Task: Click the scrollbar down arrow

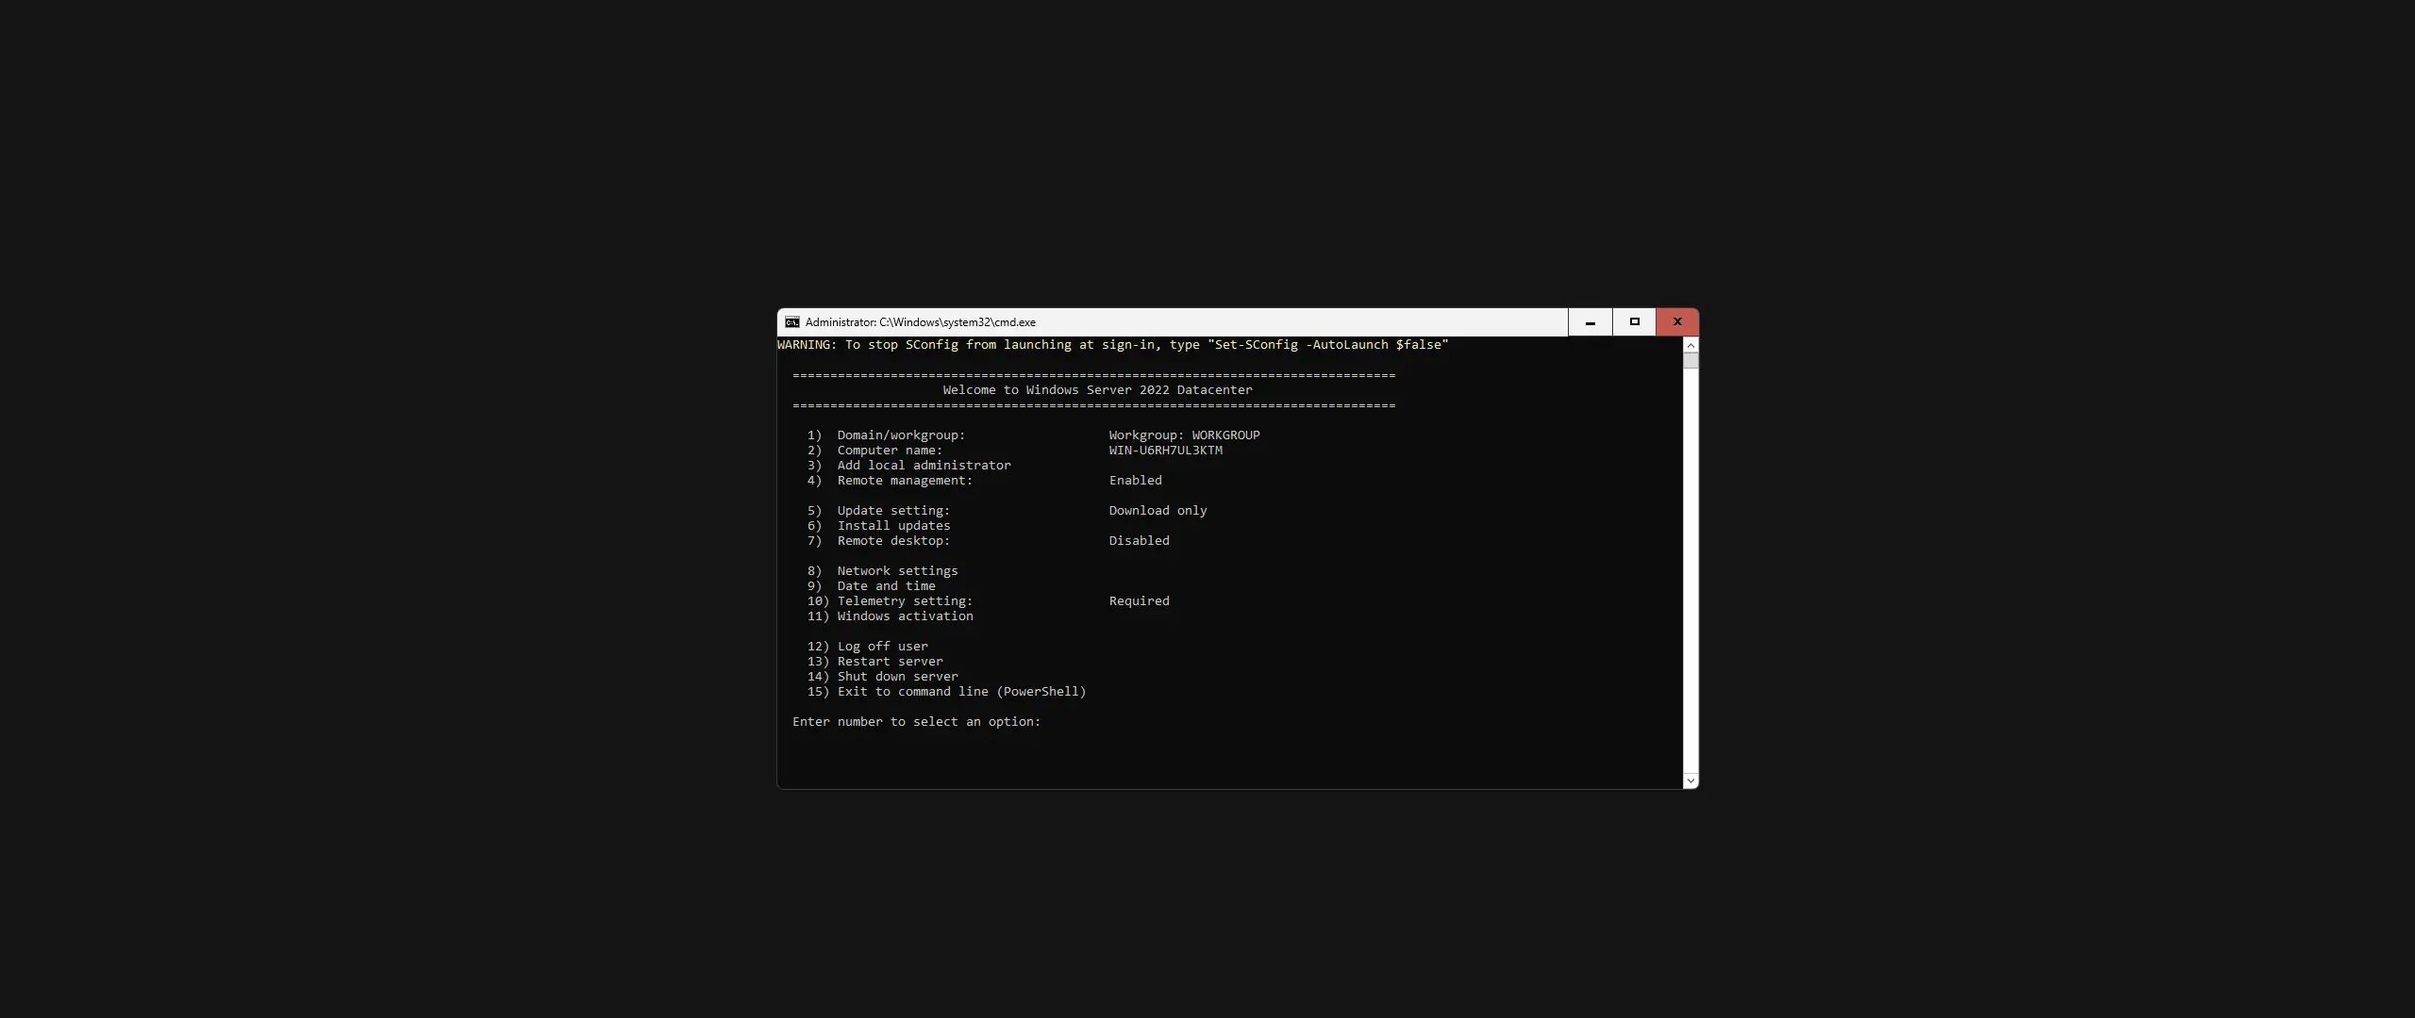Action: pos(1689,780)
